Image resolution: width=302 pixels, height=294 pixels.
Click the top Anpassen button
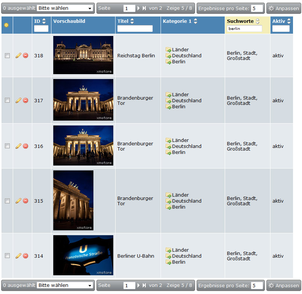coord(284,8)
